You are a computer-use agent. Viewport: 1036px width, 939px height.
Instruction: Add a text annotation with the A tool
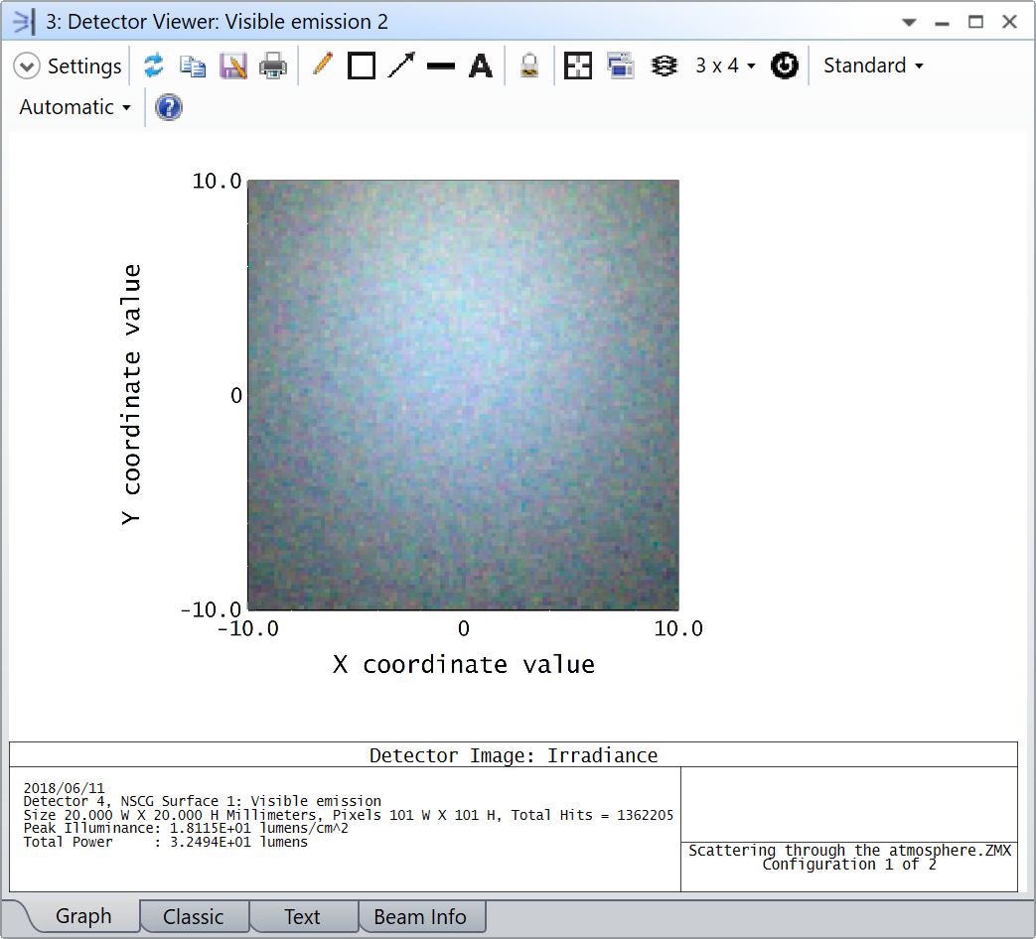click(x=481, y=66)
